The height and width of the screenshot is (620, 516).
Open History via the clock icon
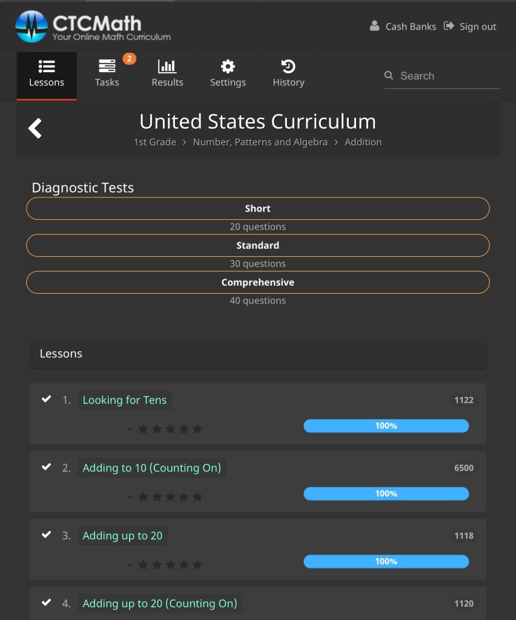click(x=288, y=67)
